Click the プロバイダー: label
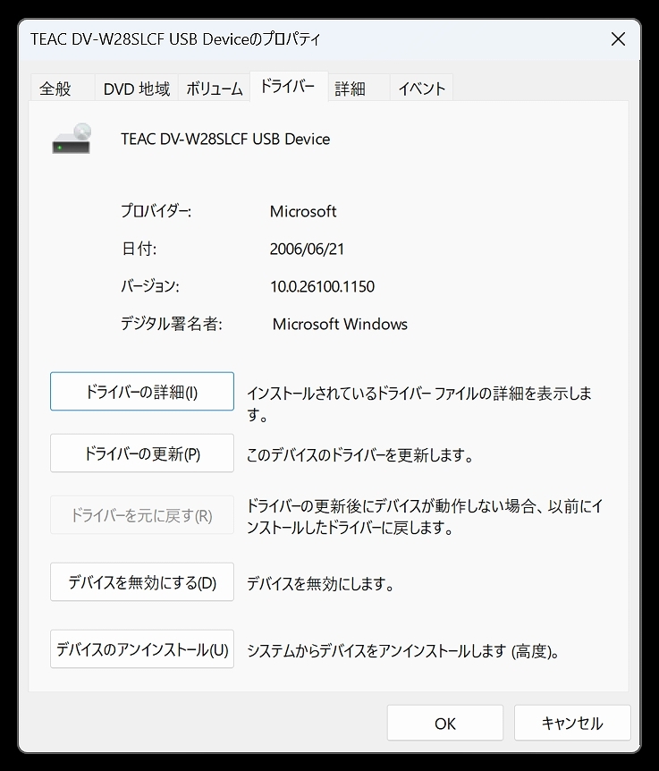 156,211
